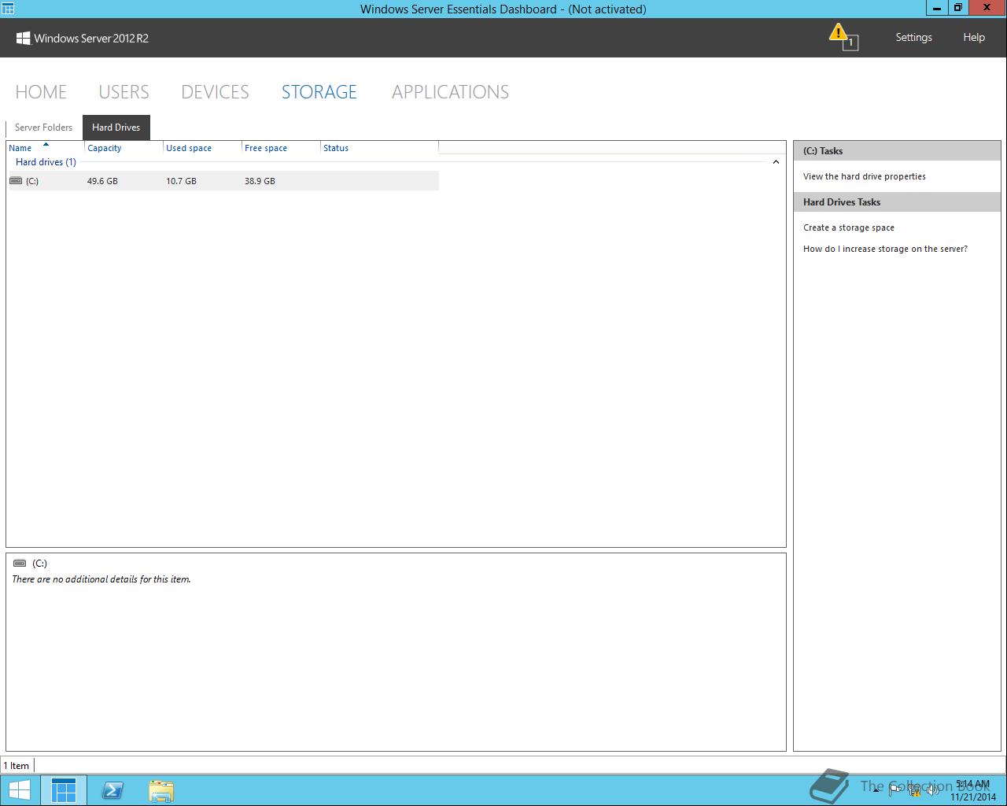The width and height of the screenshot is (1007, 806).
Task: Open the Start button on taskbar
Action: click(x=20, y=790)
